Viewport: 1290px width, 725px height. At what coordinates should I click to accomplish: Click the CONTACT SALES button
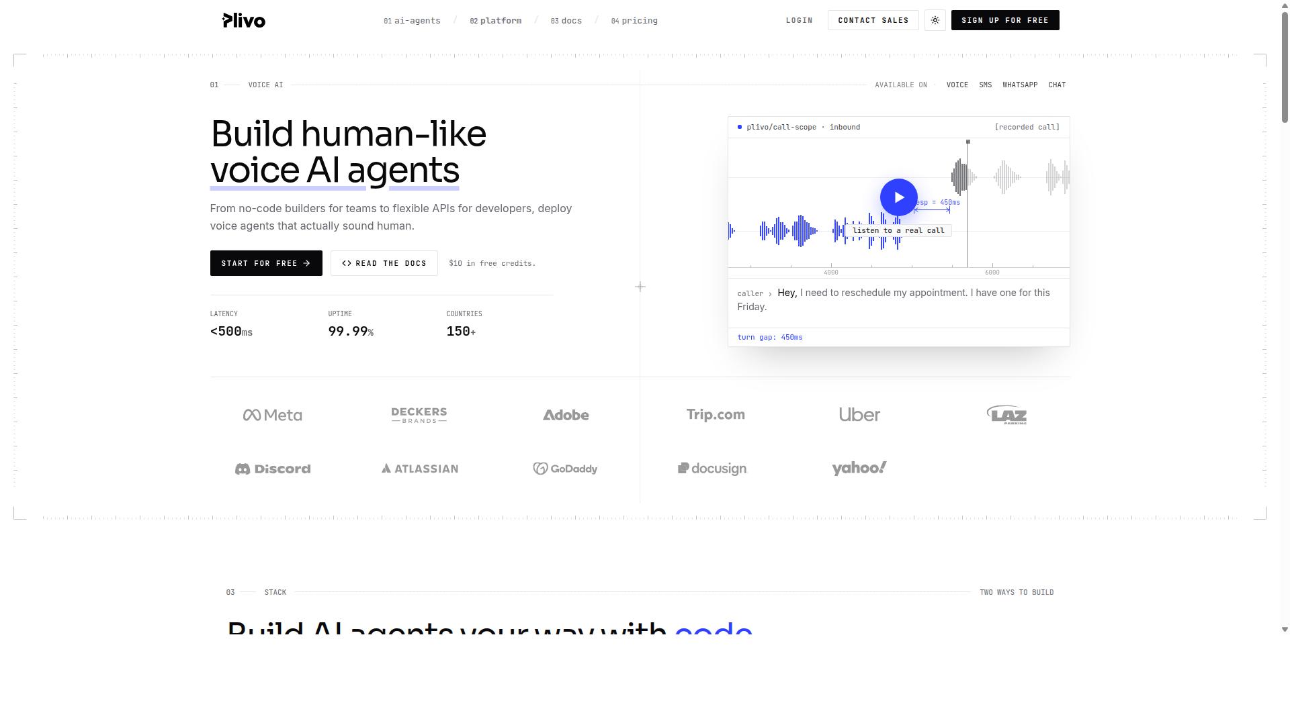[873, 20]
